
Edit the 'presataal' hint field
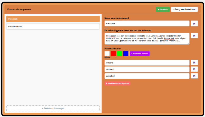(x=147, y=76)
